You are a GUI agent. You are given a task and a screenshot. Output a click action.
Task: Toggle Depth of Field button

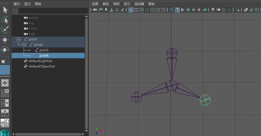(229, 10)
